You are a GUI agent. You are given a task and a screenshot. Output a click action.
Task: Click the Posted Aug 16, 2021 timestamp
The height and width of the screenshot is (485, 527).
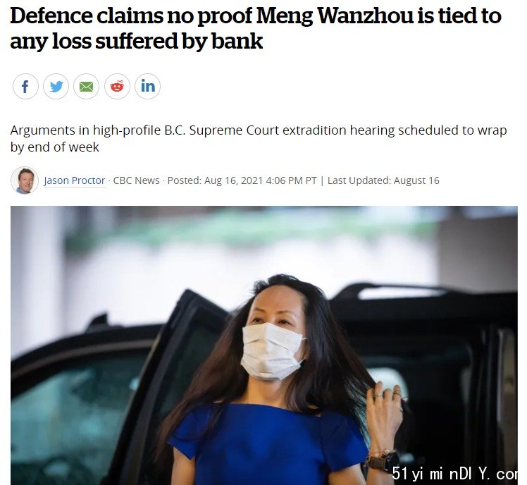[x=242, y=180]
